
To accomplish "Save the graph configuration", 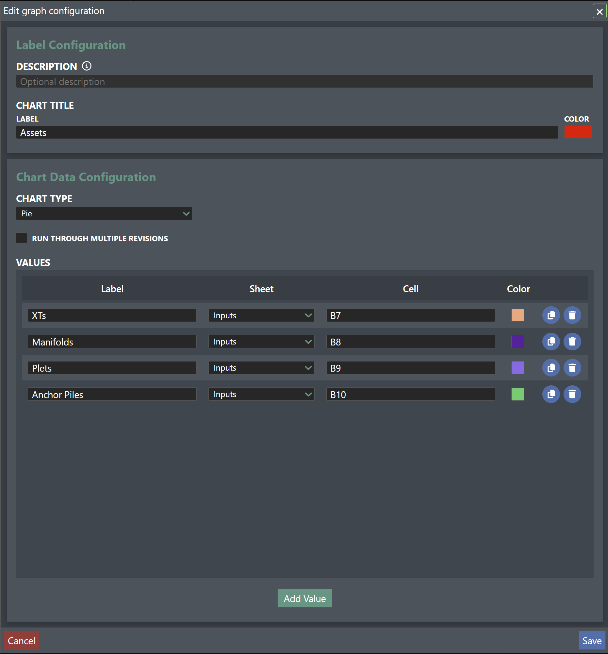I will tap(592, 640).
